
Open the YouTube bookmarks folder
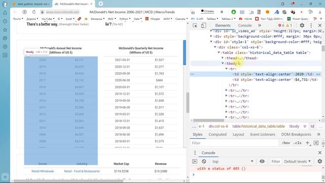coord(48,19)
